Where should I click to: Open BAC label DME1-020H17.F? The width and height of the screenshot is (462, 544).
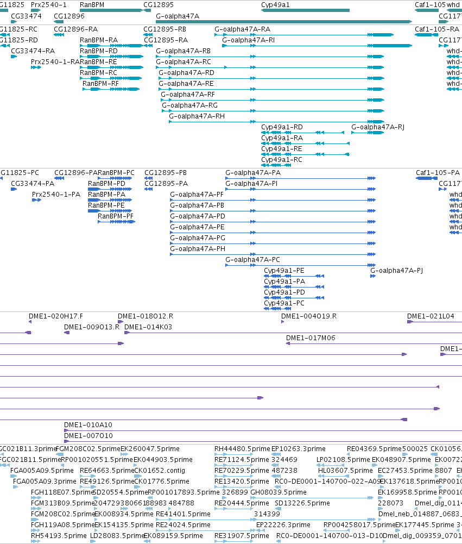coord(56,316)
